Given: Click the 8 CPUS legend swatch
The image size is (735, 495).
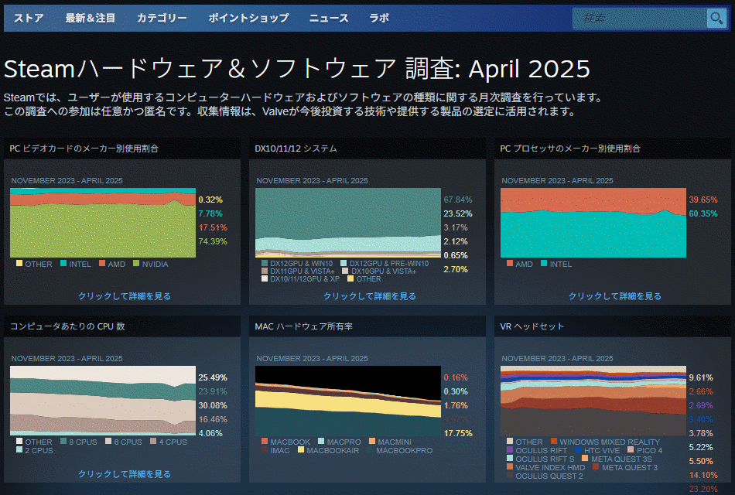Looking at the screenshot, I should click(63, 441).
